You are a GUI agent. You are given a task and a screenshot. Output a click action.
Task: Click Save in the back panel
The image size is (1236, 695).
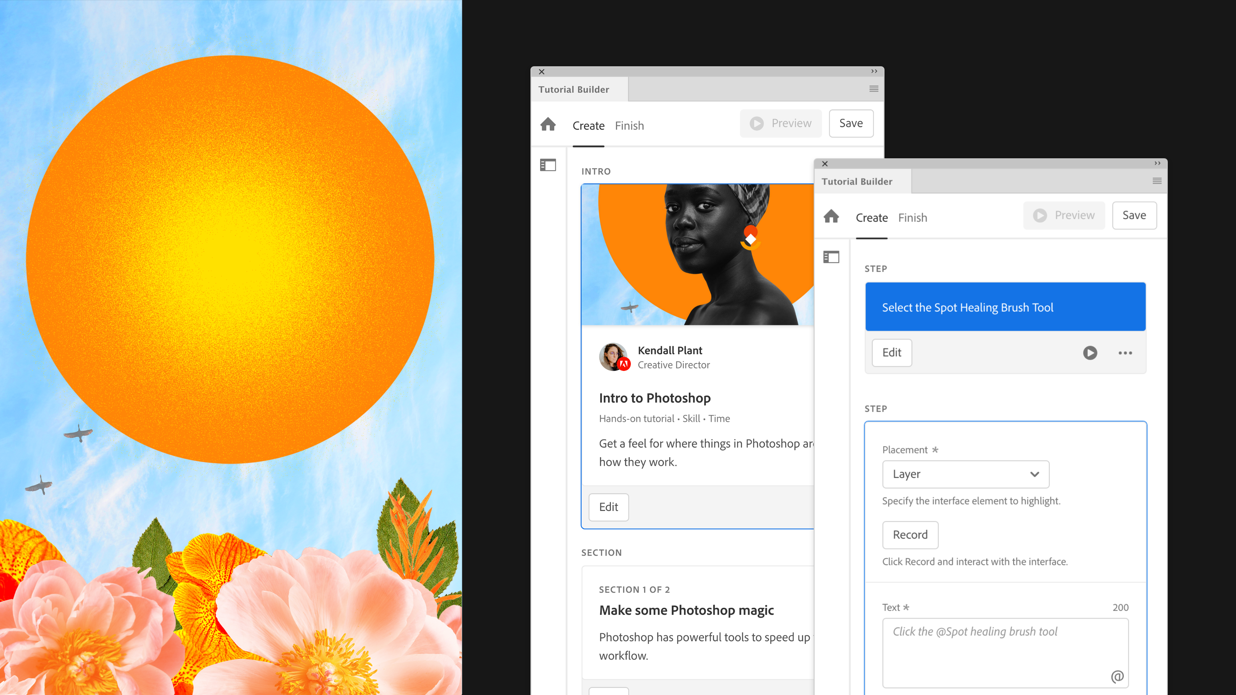(851, 124)
